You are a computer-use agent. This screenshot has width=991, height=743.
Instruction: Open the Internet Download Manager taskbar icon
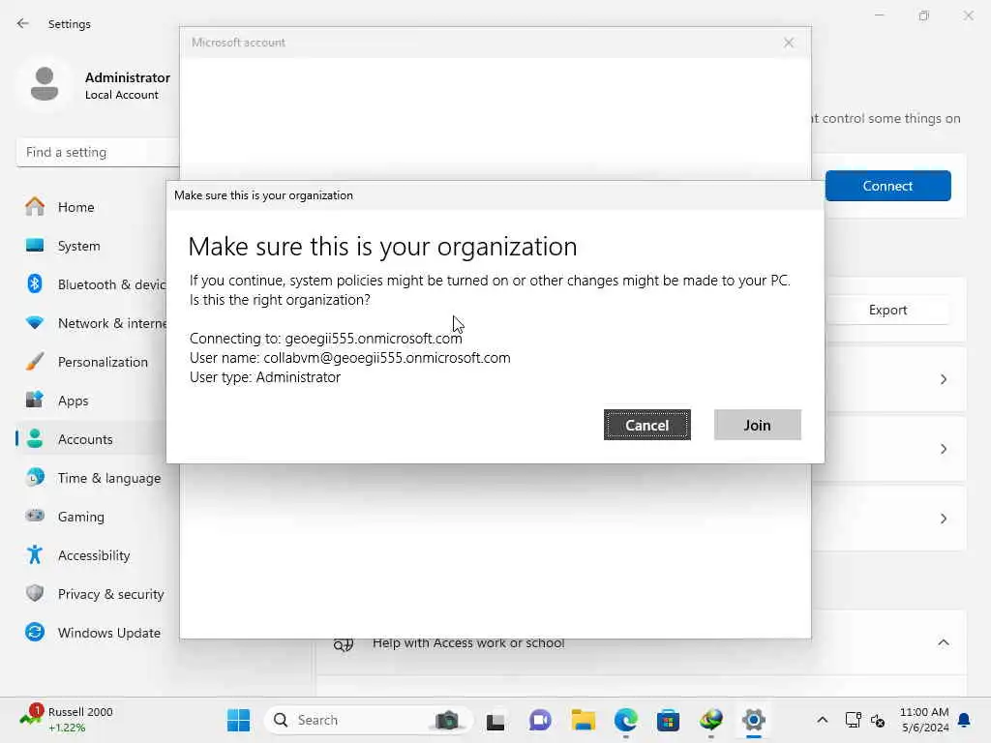(711, 720)
